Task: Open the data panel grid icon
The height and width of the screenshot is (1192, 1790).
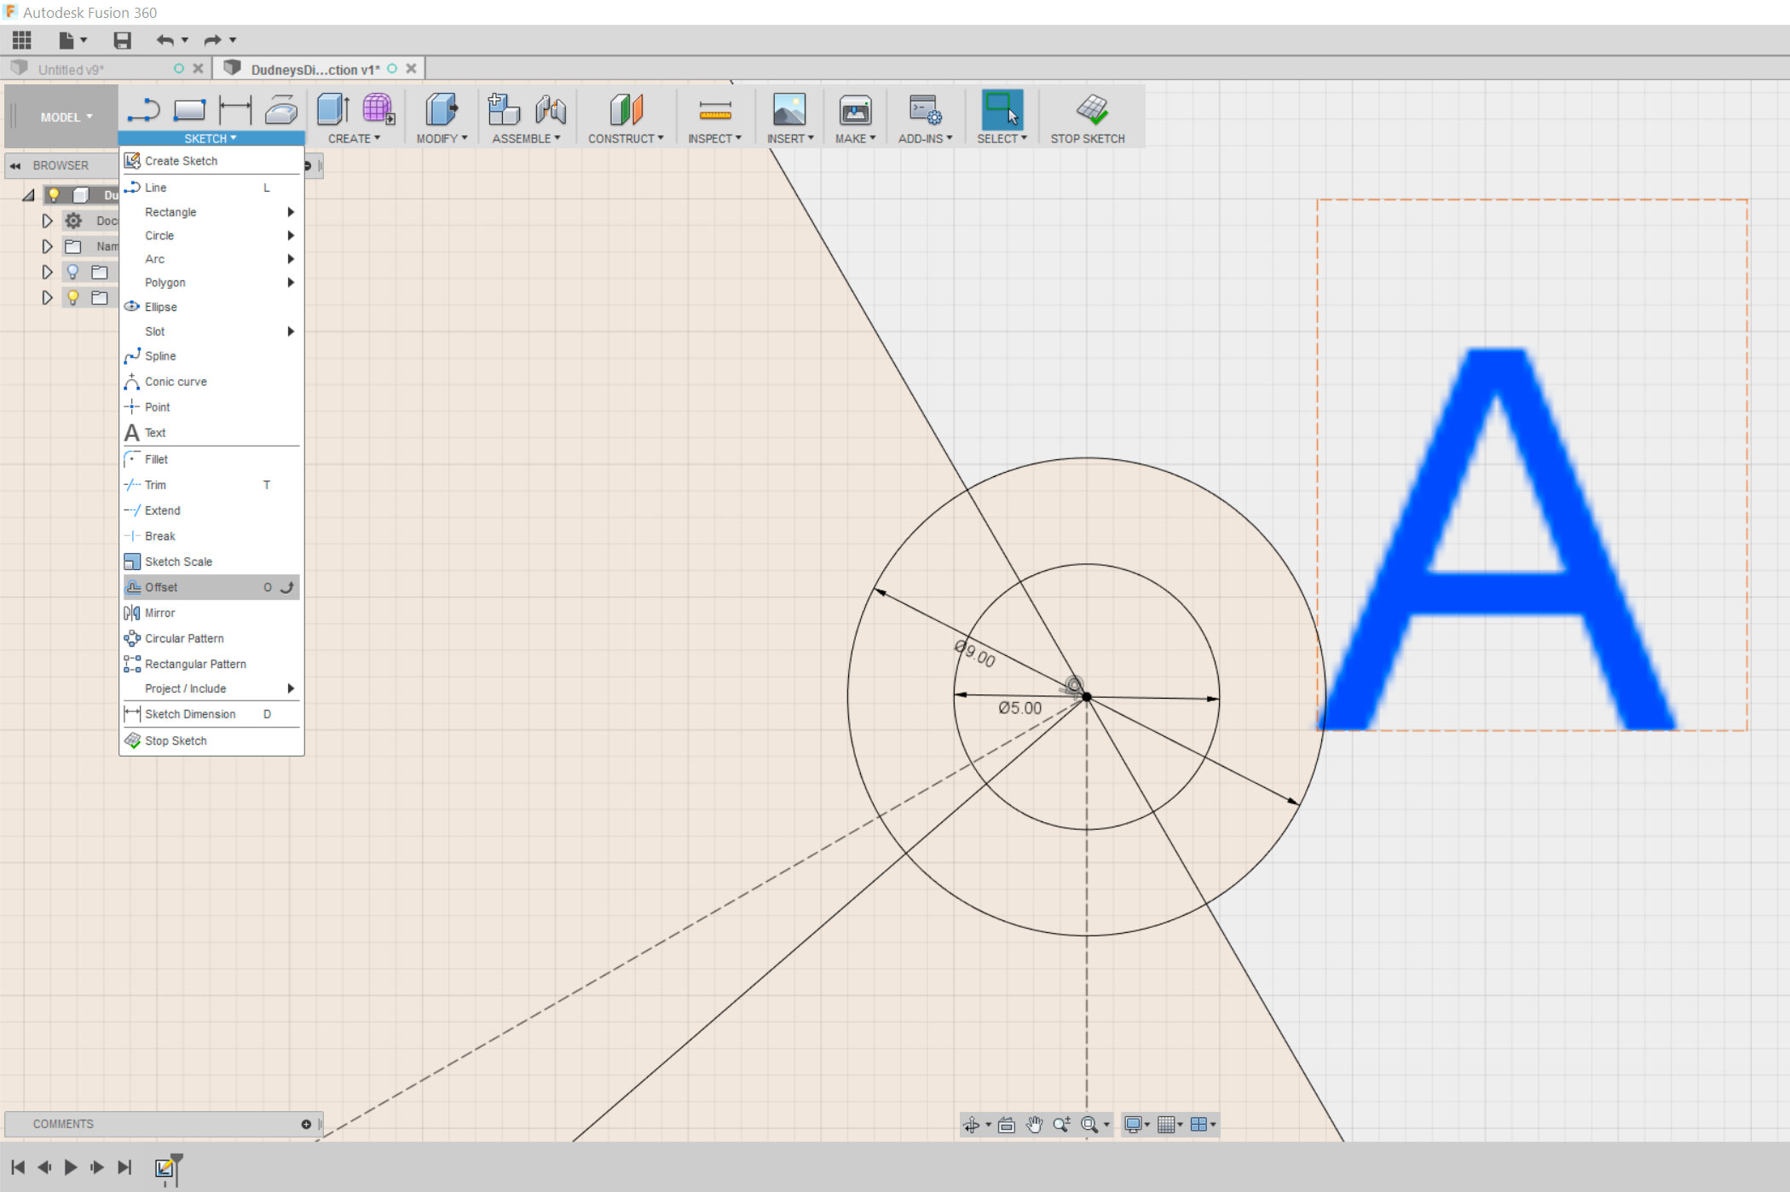Action: (22, 40)
